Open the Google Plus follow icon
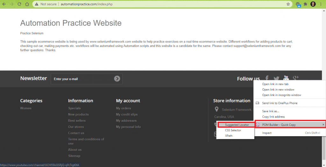Viewport: 326px width, 167px height. point(296,78)
